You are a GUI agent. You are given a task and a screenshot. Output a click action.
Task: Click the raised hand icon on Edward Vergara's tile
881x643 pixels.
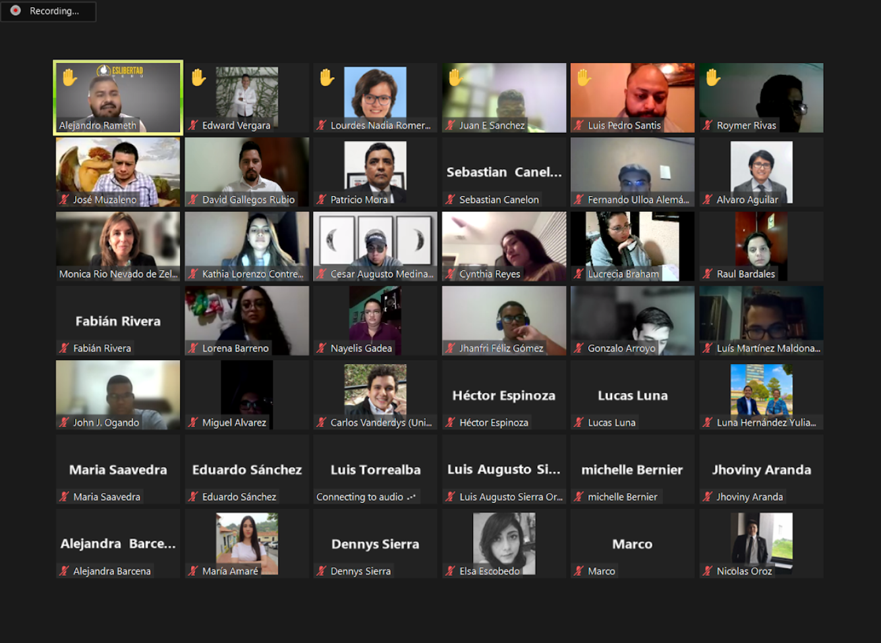click(198, 78)
